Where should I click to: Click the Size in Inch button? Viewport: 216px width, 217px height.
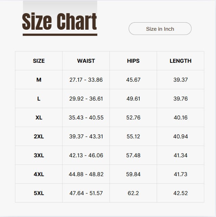tap(160, 29)
